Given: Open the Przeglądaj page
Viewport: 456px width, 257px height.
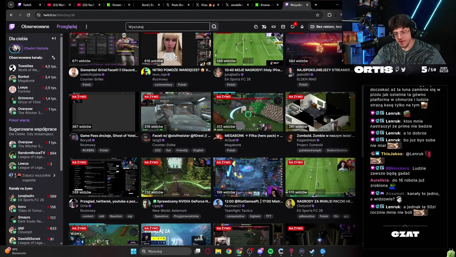Looking at the screenshot, I should 67,27.
